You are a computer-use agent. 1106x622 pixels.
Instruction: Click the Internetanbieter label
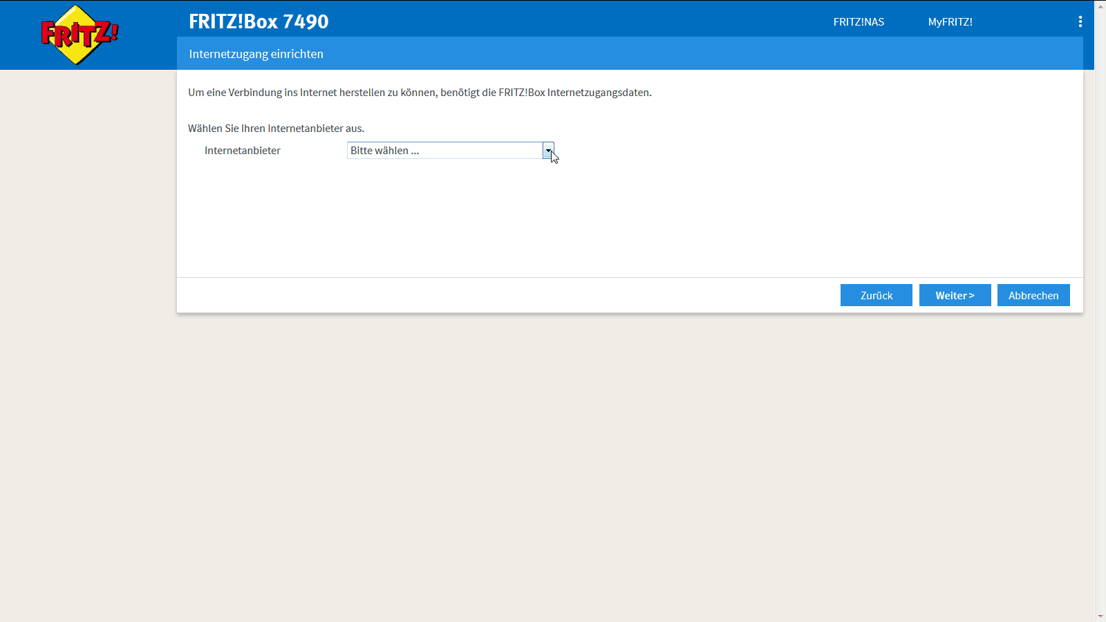(x=243, y=151)
